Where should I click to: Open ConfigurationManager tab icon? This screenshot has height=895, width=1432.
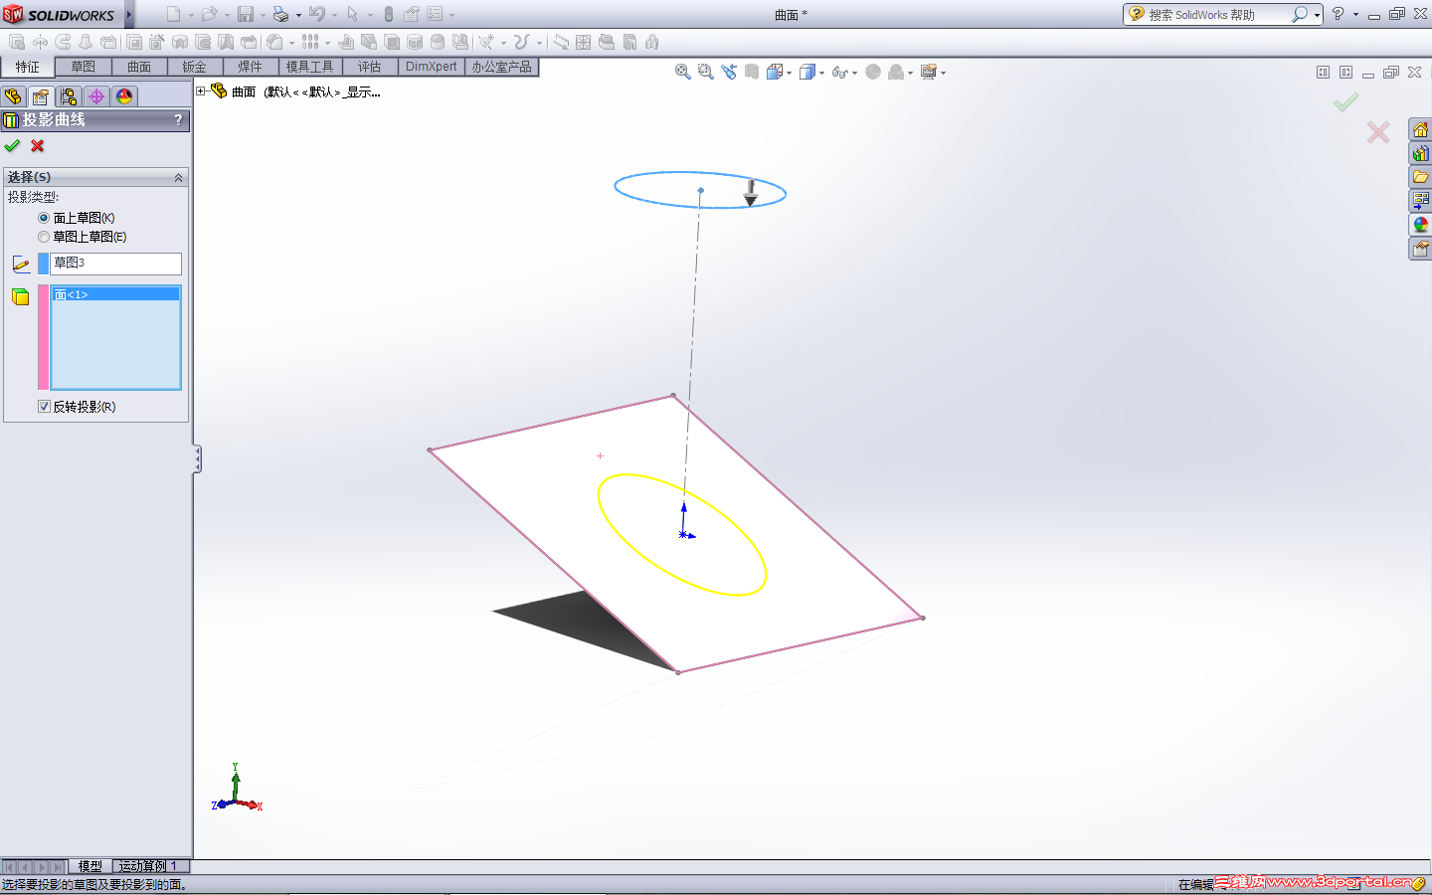pos(69,96)
